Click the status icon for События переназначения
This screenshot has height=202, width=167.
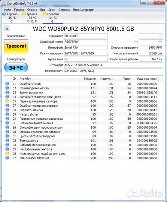click(7, 145)
